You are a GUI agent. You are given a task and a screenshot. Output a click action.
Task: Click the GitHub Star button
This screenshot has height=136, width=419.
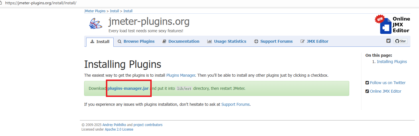[400, 41]
